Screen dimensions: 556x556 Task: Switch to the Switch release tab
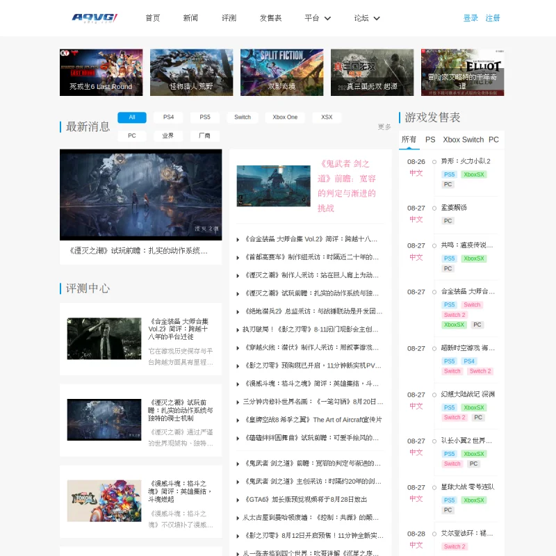(x=473, y=140)
